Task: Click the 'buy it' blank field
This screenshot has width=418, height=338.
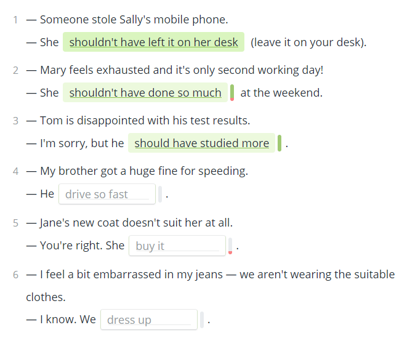Action: [x=177, y=246]
